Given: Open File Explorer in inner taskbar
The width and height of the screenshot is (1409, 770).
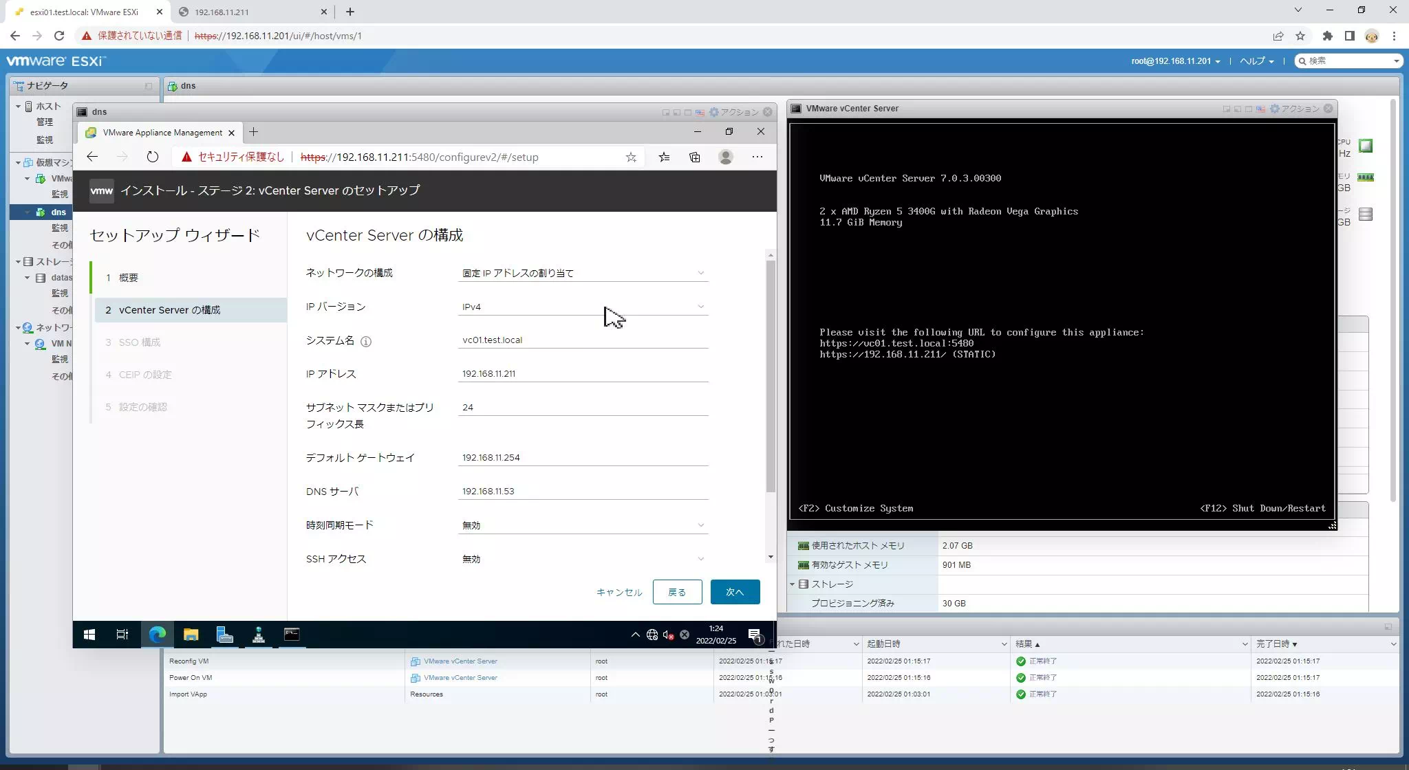Looking at the screenshot, I should [191, 635].
